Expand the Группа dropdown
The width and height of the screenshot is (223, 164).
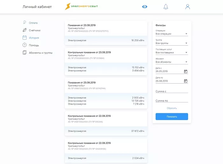[171, 43]
